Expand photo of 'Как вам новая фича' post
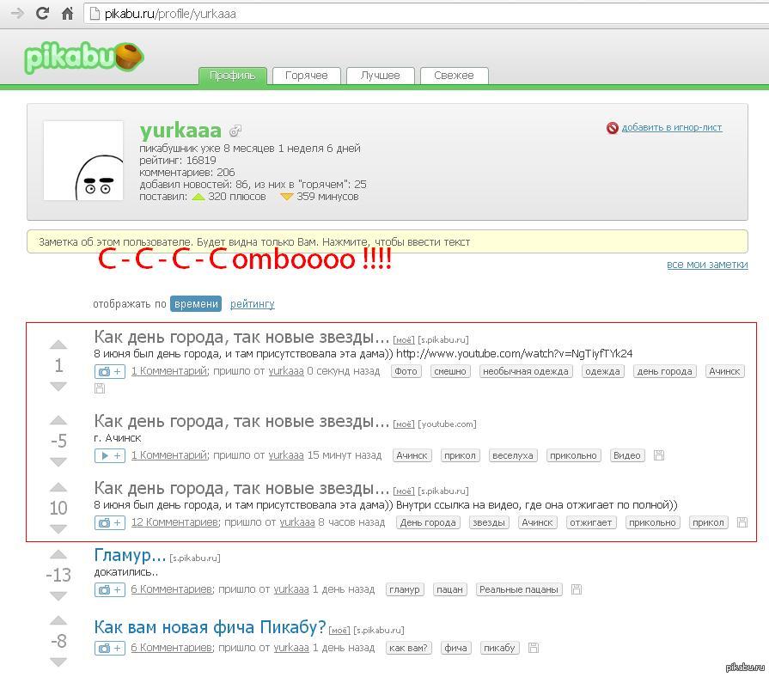Screen dimensions: 769x677 point(109,648)
